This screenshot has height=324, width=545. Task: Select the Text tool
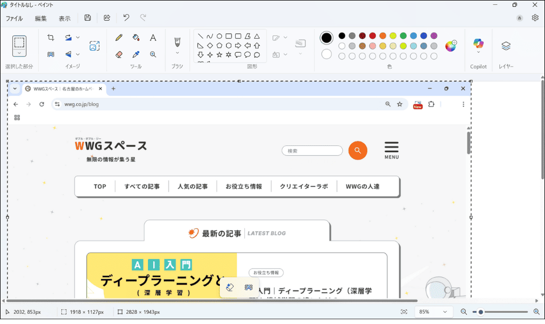[153, 38]
